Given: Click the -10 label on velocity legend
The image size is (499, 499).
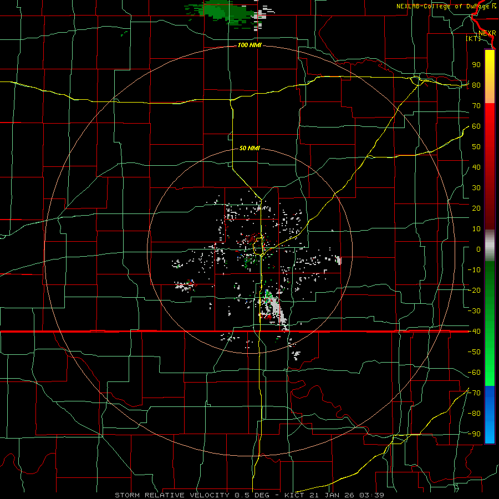Looking at the screenshot, I should click(x=474, y=270).
